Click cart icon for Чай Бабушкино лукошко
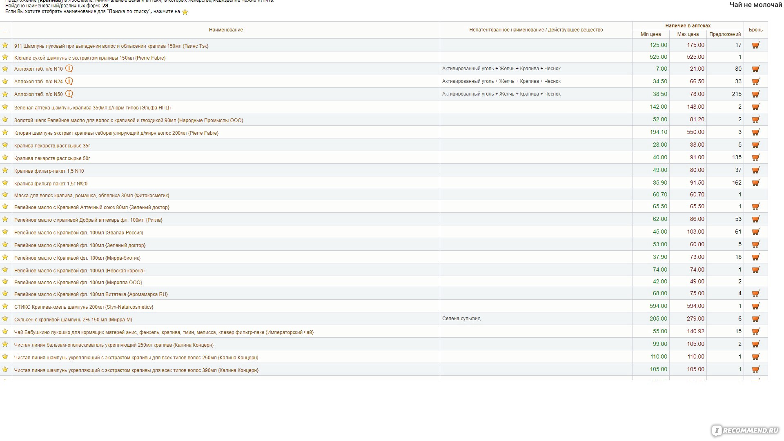The height and width of the screenshot is (441, 784). pyautogui.click(x=755, y=331)
